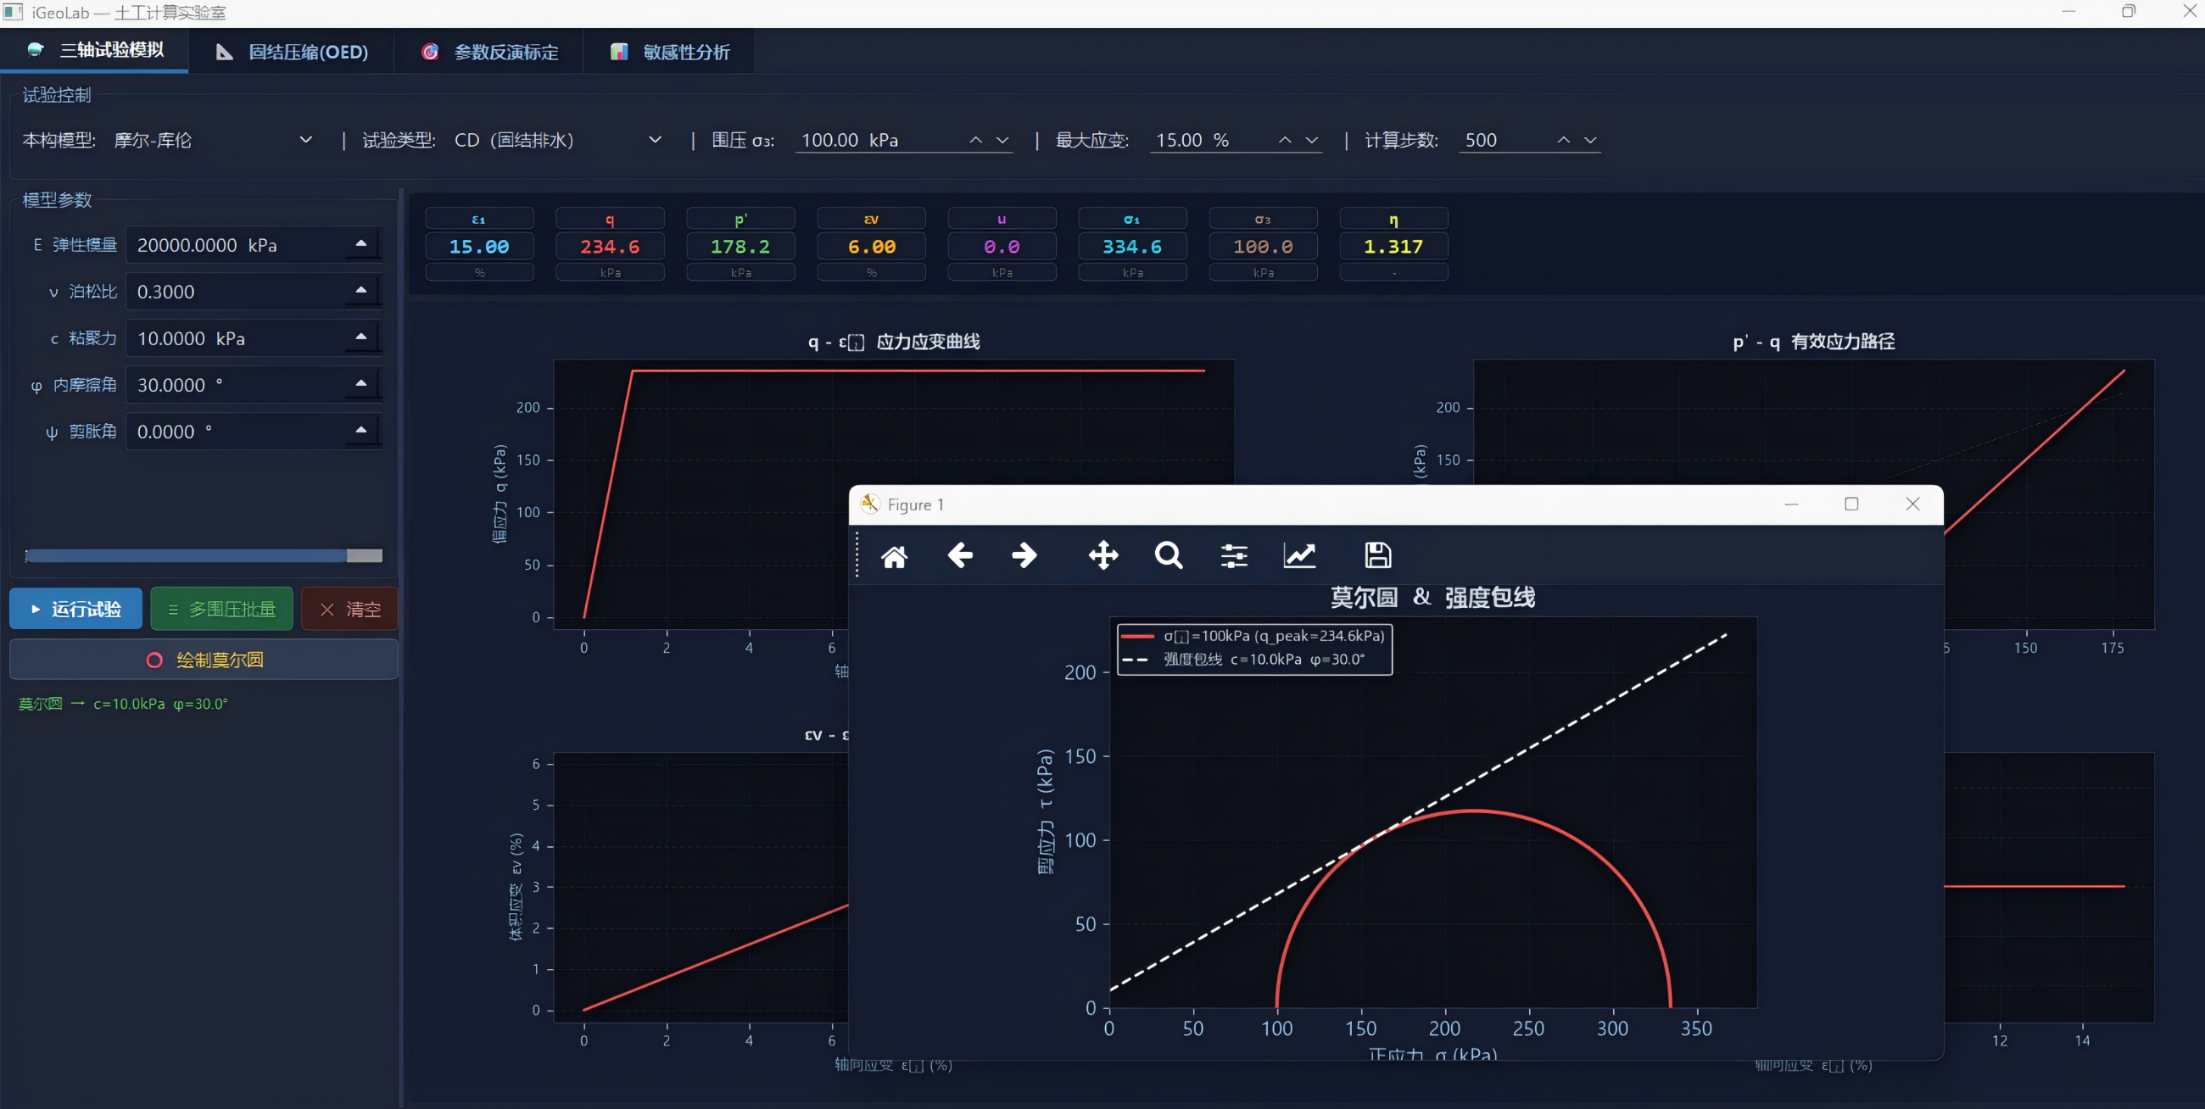Click the 绘制莫尔圆 button

coord(204,659)
